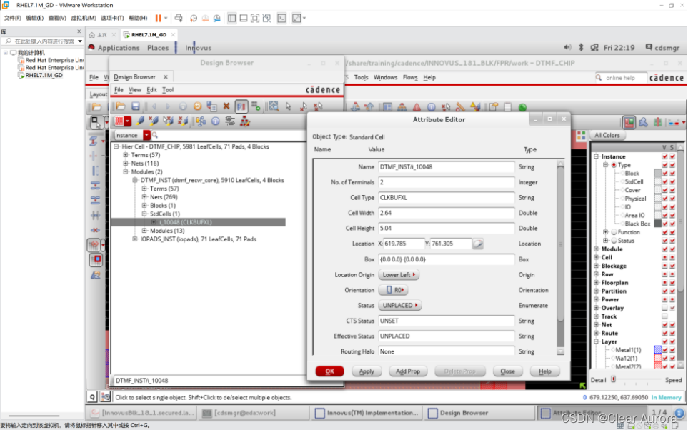Open the Flows menu in Innovus
The image size is (688, 430).
(410, 78)
